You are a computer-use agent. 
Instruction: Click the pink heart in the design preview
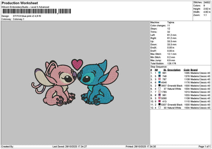[x=77, y=64]
